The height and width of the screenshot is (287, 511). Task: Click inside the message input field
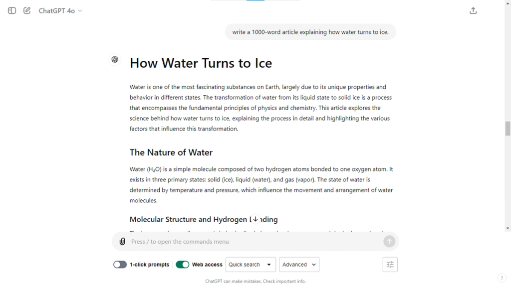tap(225, 241)
